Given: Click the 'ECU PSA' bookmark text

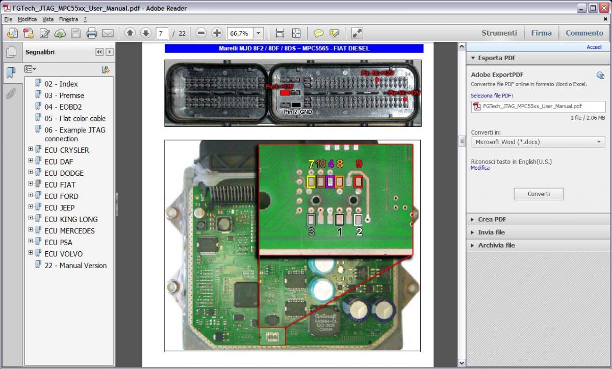Looking at the screenshot, I should [x=58, y=242].
